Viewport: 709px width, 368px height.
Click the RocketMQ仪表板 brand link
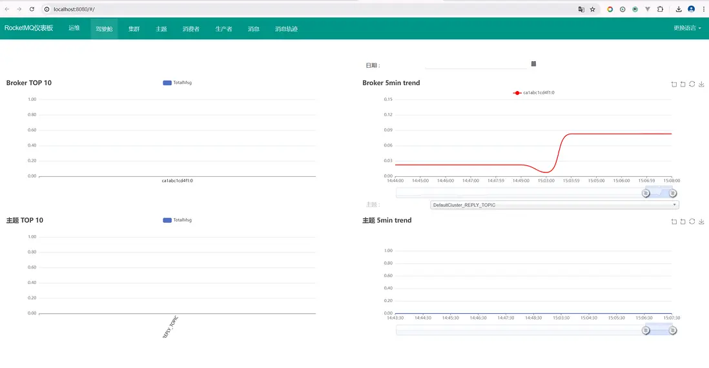point(28,28)
